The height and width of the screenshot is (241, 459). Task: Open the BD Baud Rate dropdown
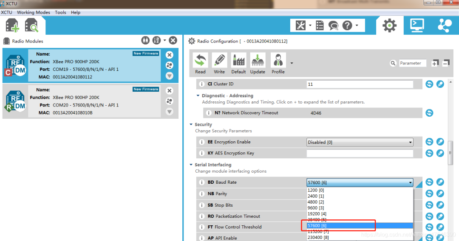360,182
